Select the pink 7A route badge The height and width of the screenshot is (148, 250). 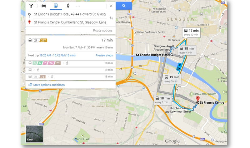pos(51,63)
